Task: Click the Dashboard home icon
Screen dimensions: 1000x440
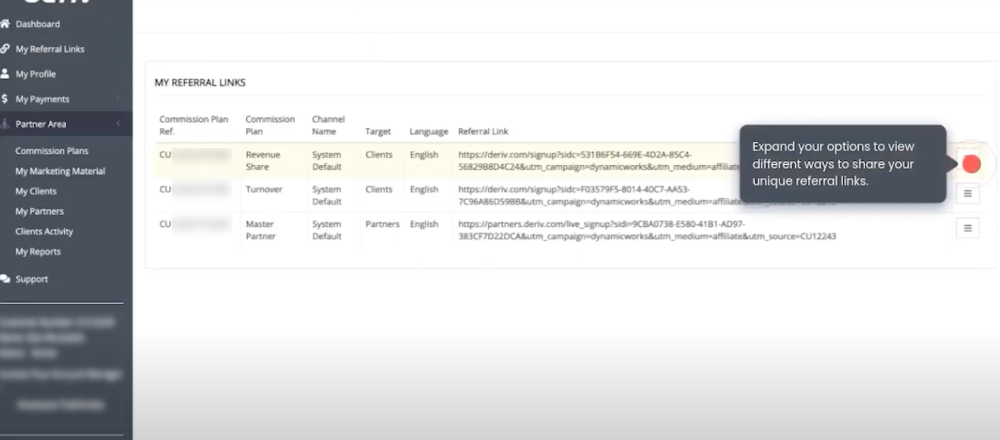Action: click(5, 24)
